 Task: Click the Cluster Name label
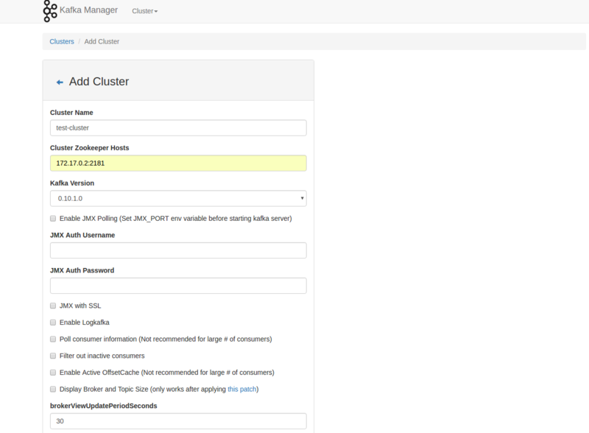coord(71,113)
